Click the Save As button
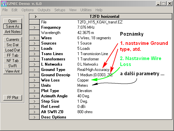Viewport: 174px width, 131px height. (x=12, y=26)
